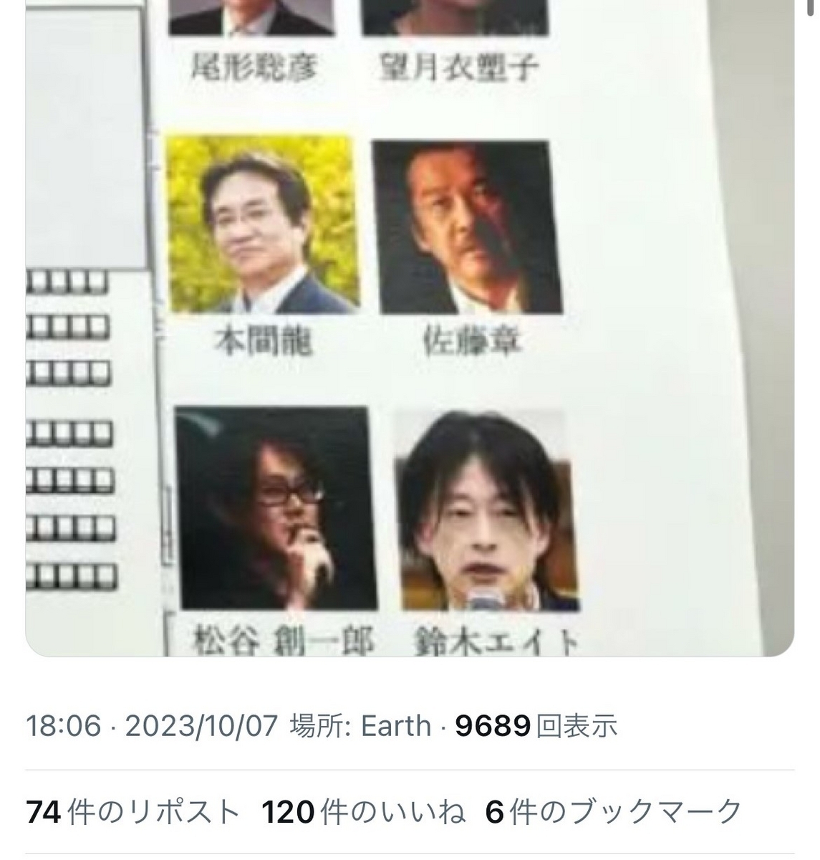View the 120件のいいね list
Screen dimensions: 820x860
(364, 813)
